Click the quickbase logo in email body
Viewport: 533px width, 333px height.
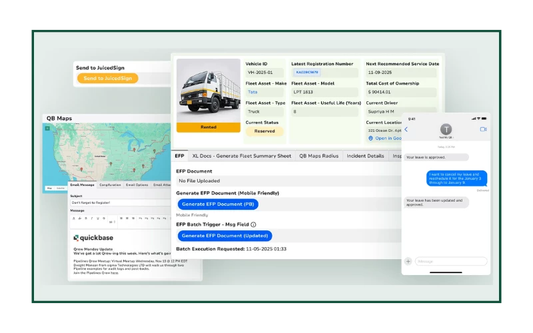pyautogui.click(x=93, y=238)
